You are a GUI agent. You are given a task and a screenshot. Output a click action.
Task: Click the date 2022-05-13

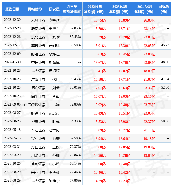pos(12,138)
